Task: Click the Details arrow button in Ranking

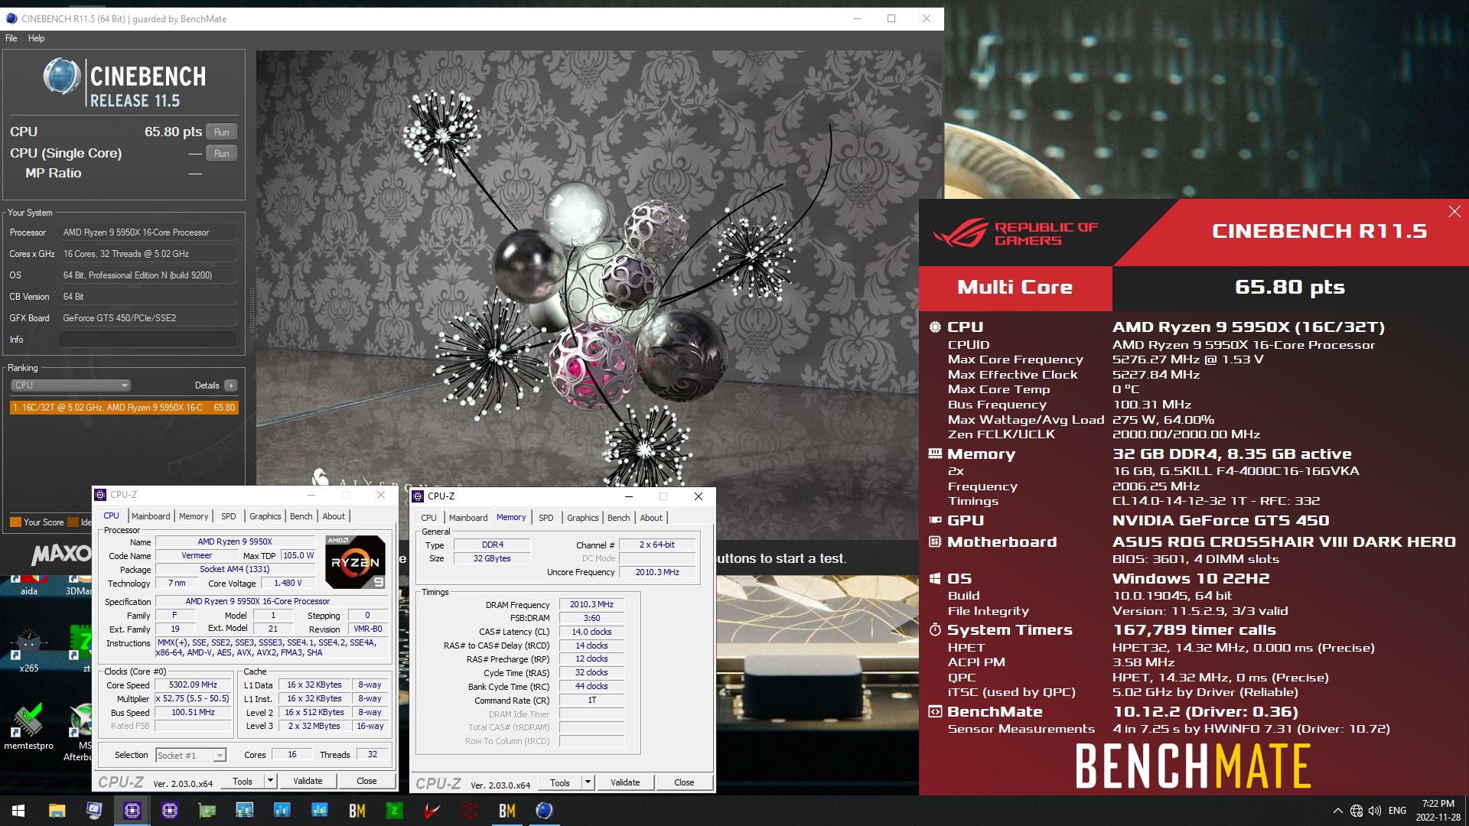Action: click(x=231, y=385)
